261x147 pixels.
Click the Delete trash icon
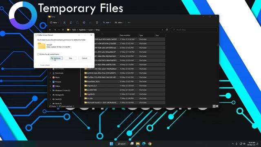pos(97,22)
